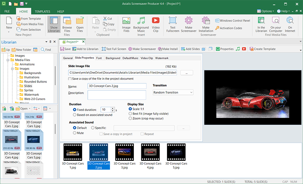Search media On Internet
Screen dimensions: 303x184
coord(290,24)
